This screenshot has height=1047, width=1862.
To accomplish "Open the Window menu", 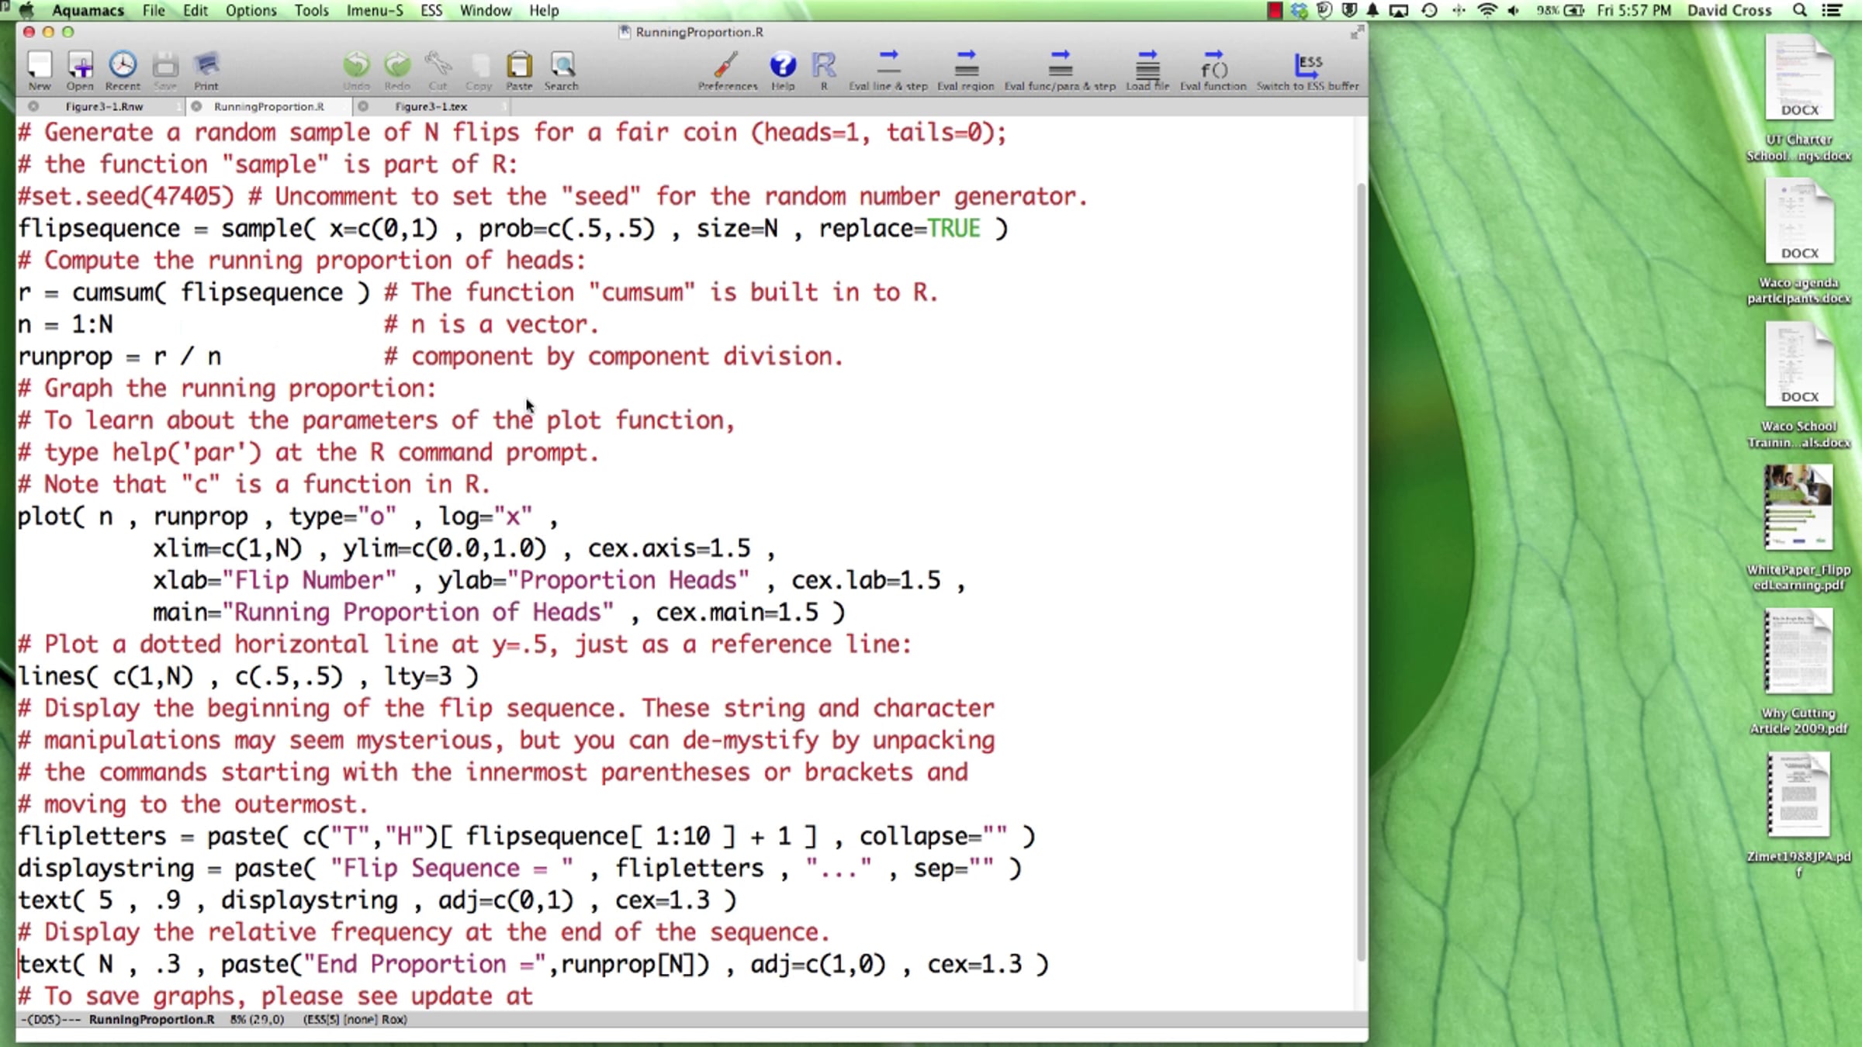I will (486, 10).
